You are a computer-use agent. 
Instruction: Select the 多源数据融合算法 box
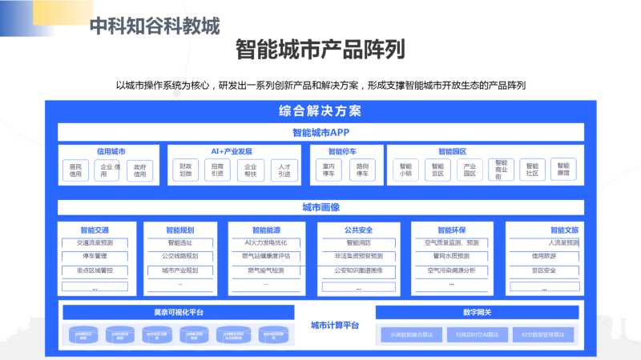(x=412, y=334)
